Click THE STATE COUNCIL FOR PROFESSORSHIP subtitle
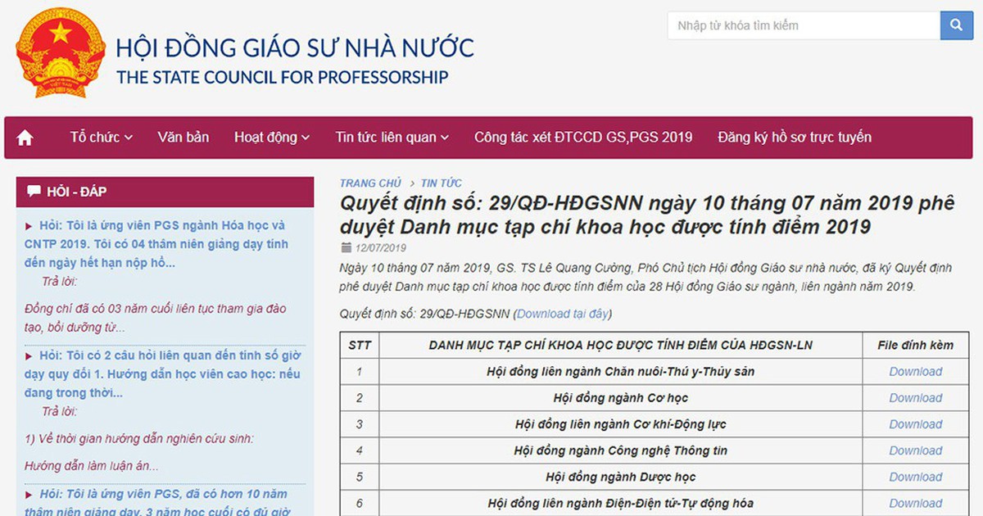This screenshot has height=516, width=983. (283, 78)
